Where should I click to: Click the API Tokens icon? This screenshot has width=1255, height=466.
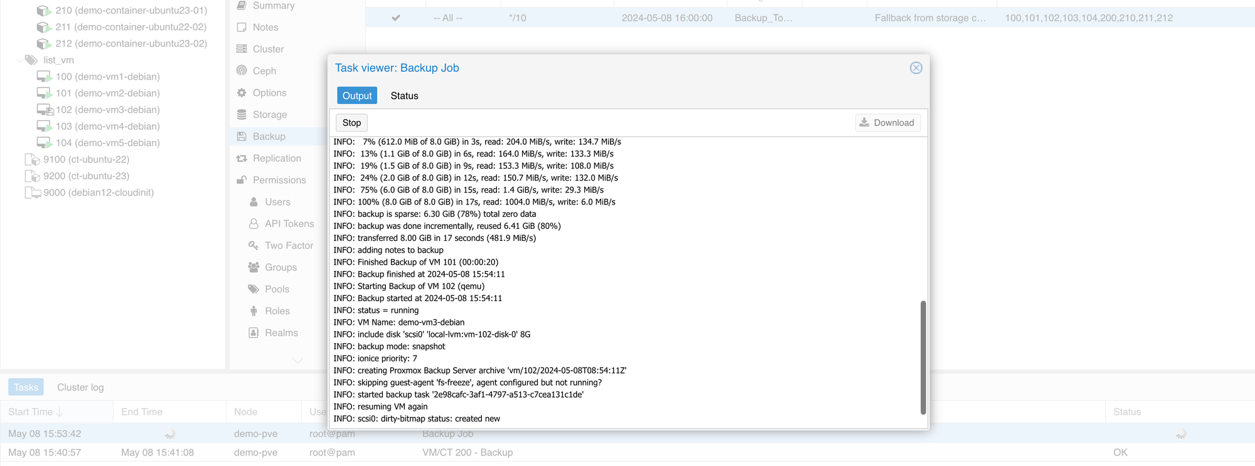pyautogui.click(x=254, y=224)
